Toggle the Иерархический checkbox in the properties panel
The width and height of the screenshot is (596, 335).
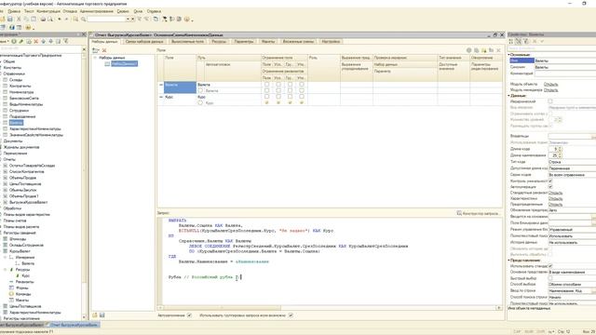point(550,101)
